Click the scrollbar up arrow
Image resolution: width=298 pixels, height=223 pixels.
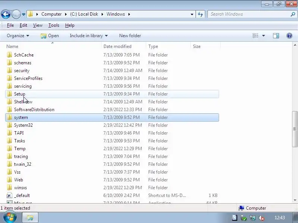295,45
